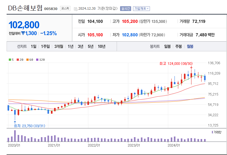Click the last blue candle on the chart
This screenshot has width=227, height=155.
pos(205,78)
